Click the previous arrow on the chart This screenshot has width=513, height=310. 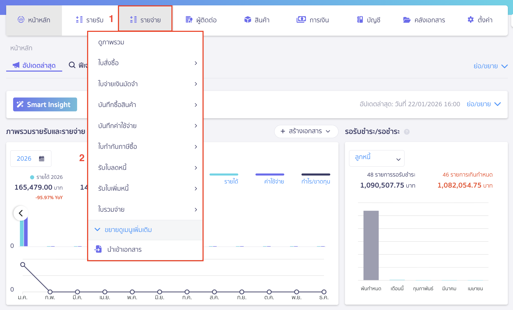21,213
